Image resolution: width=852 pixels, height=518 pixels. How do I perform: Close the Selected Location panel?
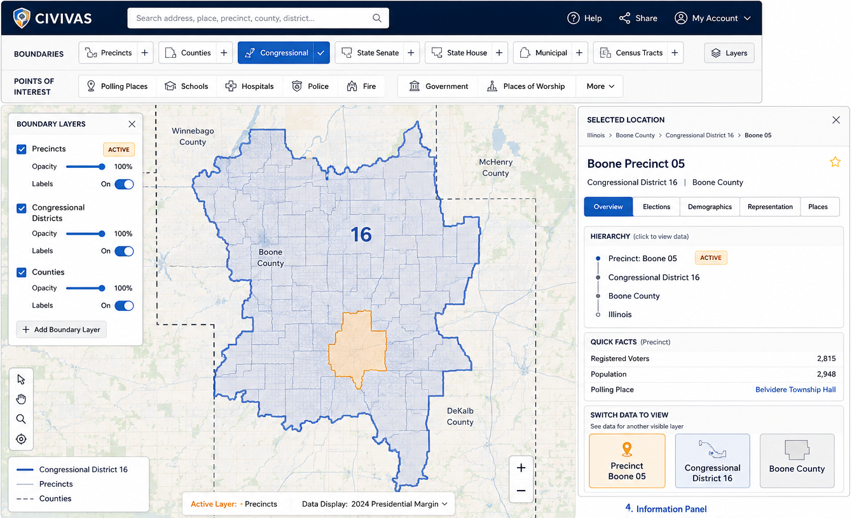[x=836, y=119]
